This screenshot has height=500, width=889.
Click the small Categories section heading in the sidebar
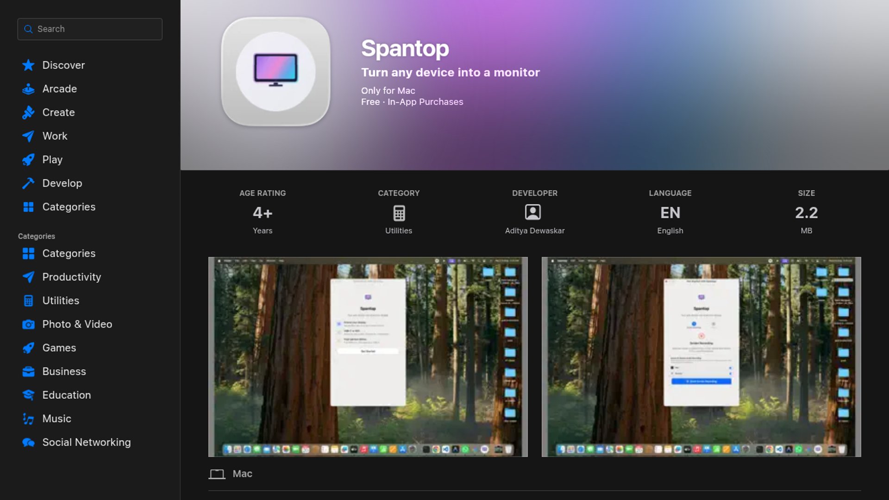click(37, 237)
